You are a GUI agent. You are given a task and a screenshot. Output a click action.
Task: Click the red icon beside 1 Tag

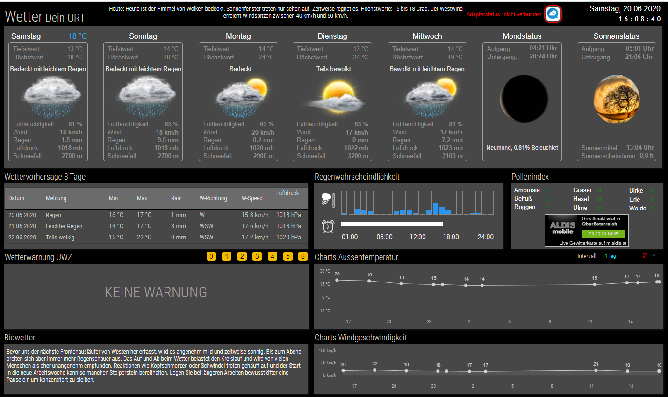point(645,256)
